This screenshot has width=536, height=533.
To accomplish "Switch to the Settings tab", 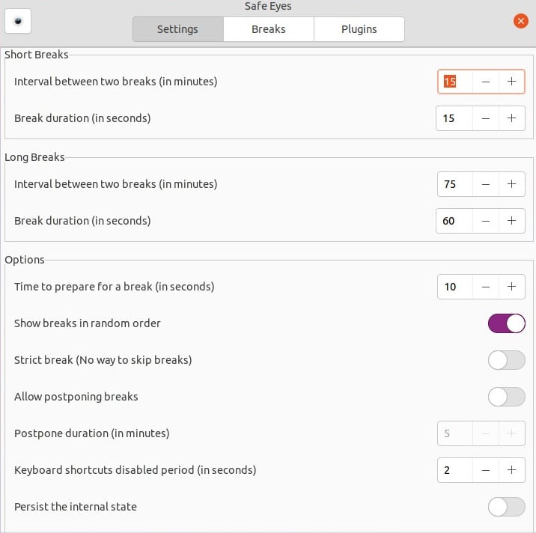I will tap(177, 29).
